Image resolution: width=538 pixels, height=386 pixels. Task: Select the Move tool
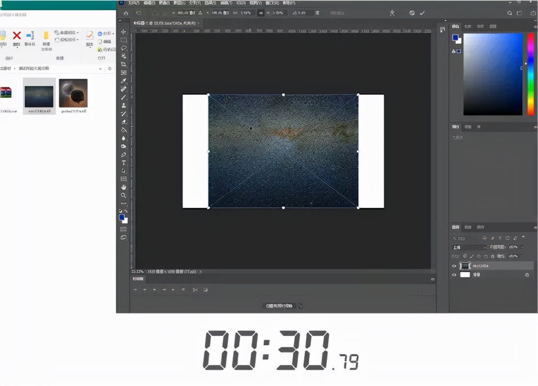(x=124, y=32)
